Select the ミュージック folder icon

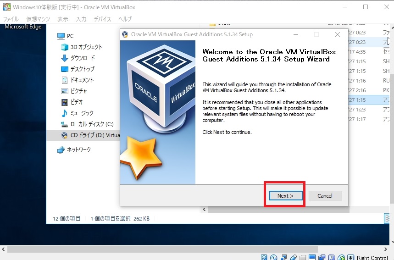click(65, 113)
